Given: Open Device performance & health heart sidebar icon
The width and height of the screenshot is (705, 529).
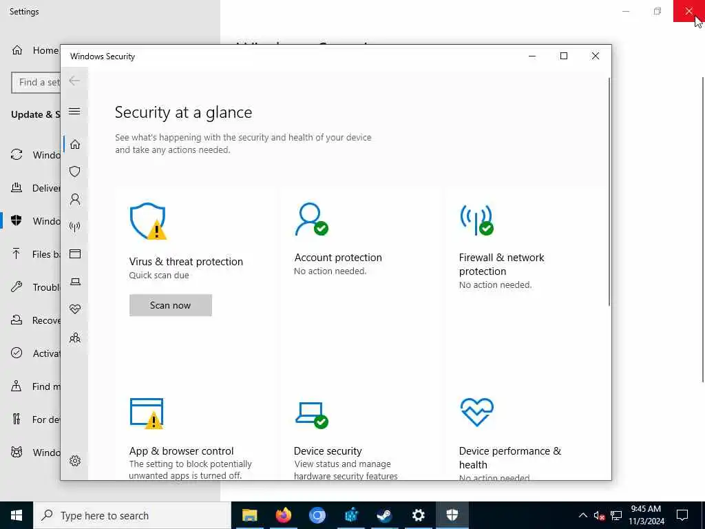Looking at the screenshot, I should pyautogui.click(x=75, y=309).
